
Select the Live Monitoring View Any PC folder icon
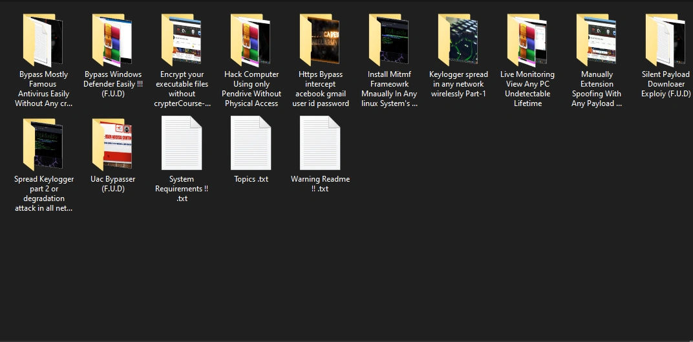pyautogui.click(x=528, y=40)
